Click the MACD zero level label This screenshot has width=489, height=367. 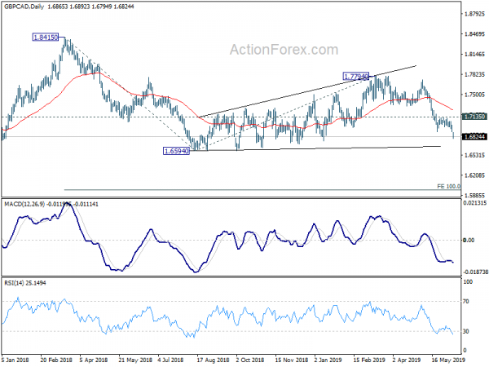tap(469, 241)
